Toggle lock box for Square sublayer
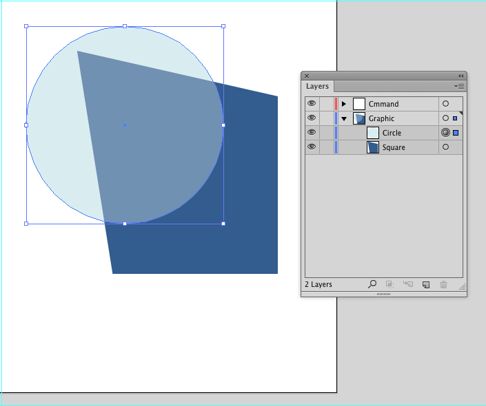This screenshot has width=486, height=406. [x=326, y=147]
